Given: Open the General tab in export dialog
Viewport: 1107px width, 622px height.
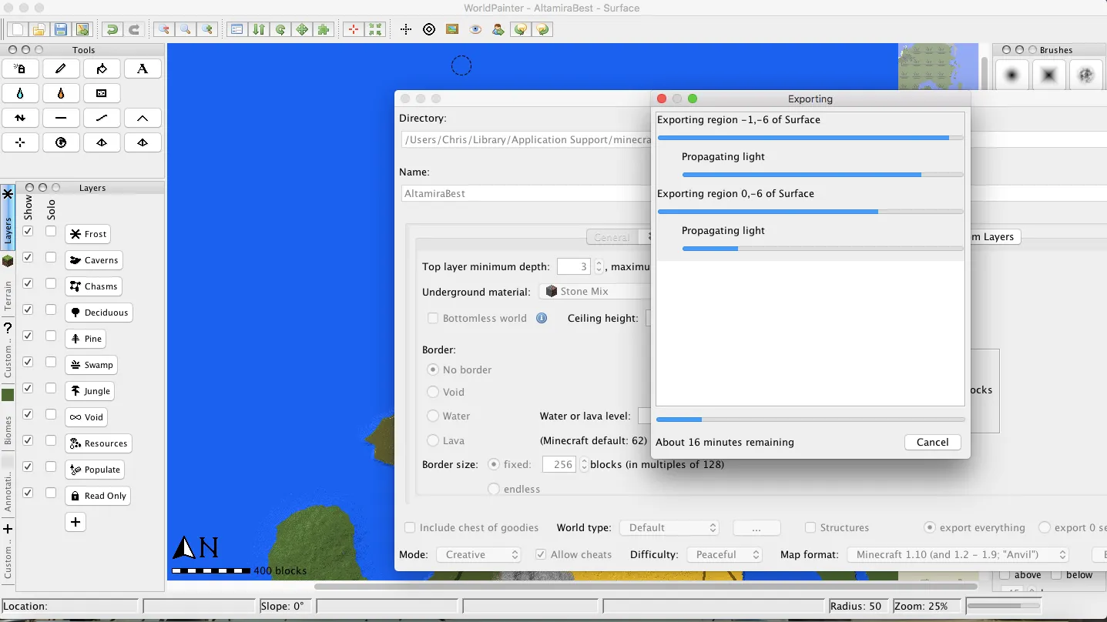Looking at the screenshot, I should pos(612,237).
